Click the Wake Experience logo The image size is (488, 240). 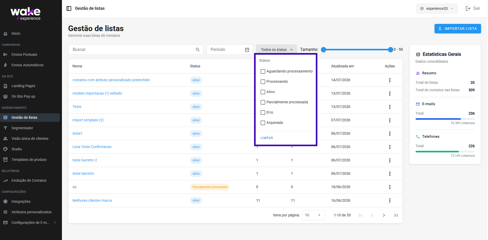click(26, 14)
